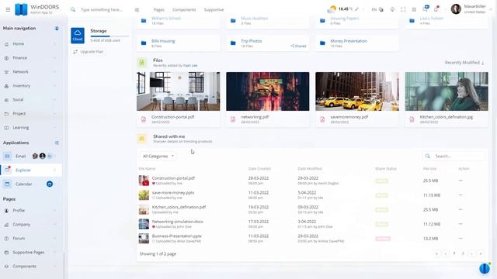Focus the 'Type something here' search box
The height and width of the screenshot is (279, 497).
(x=102, y=10)
